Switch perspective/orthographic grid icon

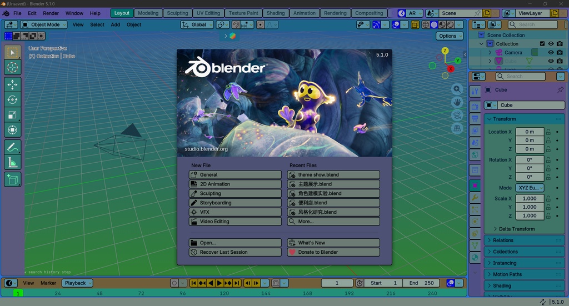tap(457, 128)
